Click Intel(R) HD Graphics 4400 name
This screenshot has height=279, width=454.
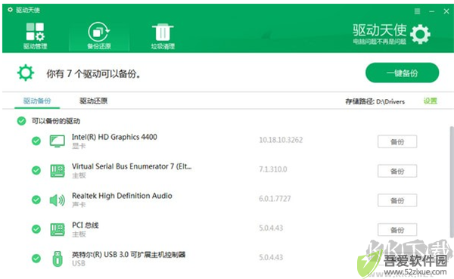114,137
